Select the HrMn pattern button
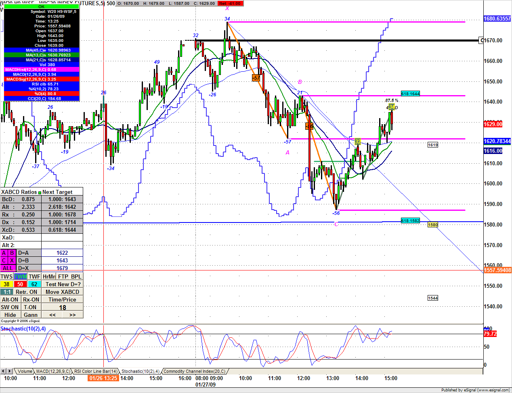The width and height of the screenshot is (512, 393). point(49,277)
